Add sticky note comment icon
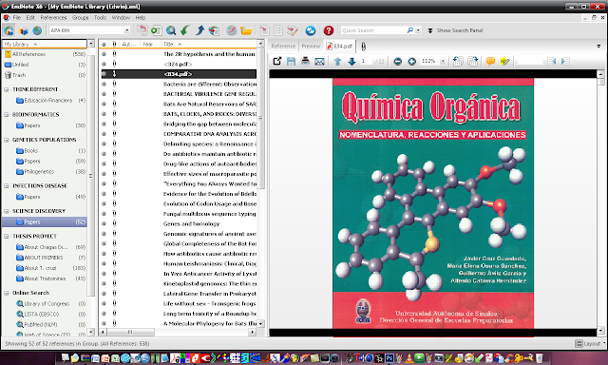Screen dimensions: 608x365 tap(490, 61)
